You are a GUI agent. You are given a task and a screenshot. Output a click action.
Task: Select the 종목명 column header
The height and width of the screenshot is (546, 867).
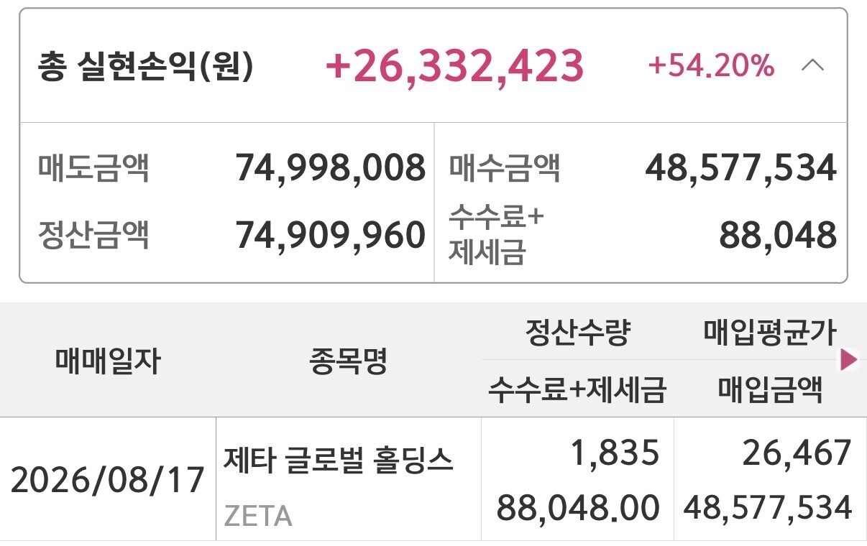click(349, 361)
